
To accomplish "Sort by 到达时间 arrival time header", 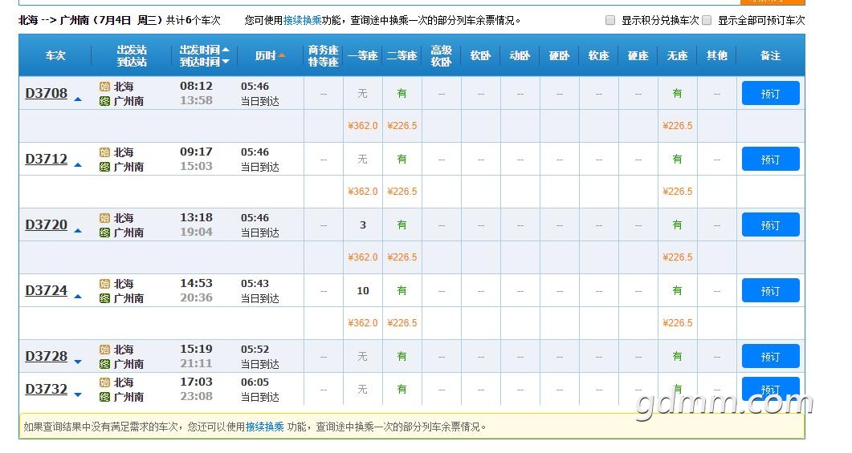I will (204, 62).
